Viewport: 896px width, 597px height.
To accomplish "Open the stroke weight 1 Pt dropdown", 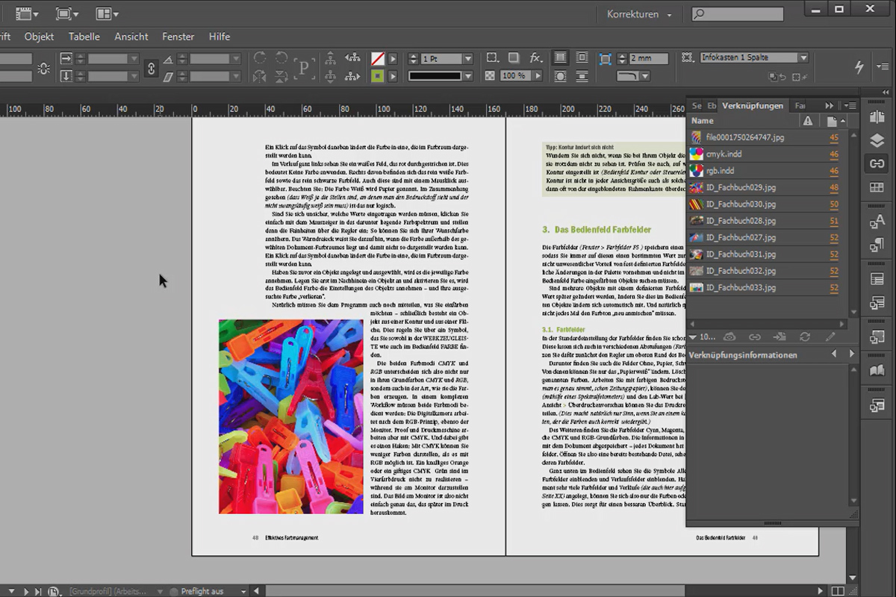I will pos(468,59).
